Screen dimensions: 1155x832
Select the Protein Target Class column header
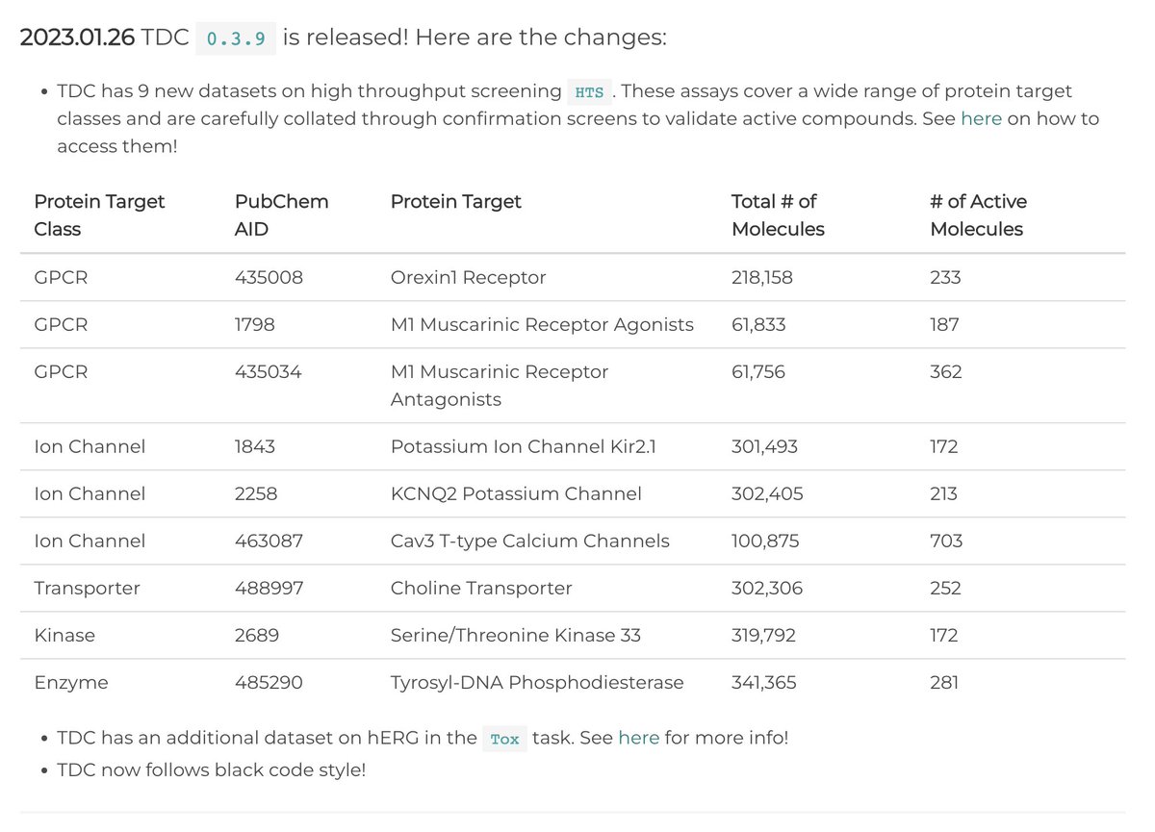click(x=99, y=215)
